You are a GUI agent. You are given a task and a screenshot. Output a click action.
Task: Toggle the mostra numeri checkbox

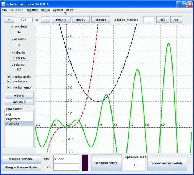(x=9, y=87)
